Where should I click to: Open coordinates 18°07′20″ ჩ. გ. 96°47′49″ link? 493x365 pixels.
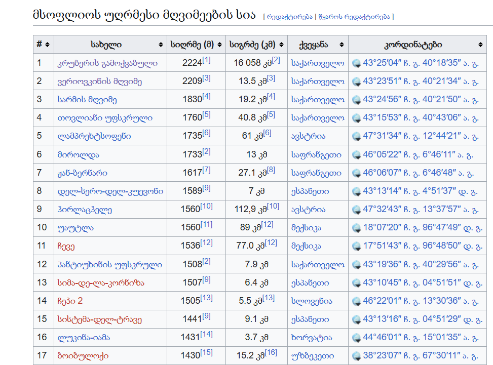(423, 228)
